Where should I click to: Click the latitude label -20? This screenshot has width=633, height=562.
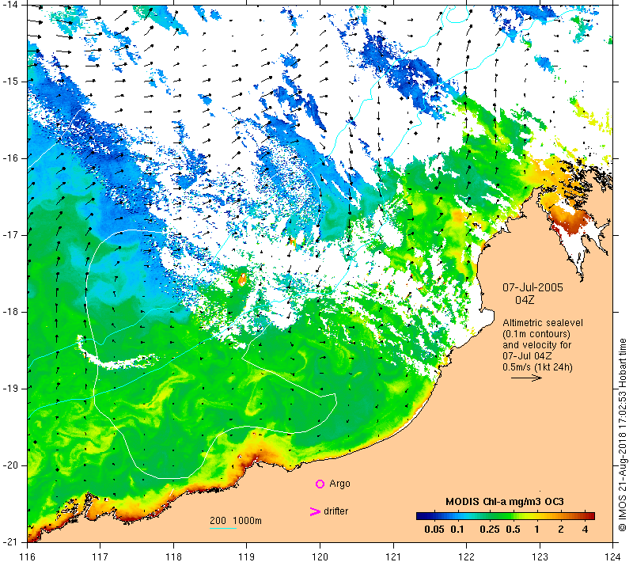(x=9, y=465)
